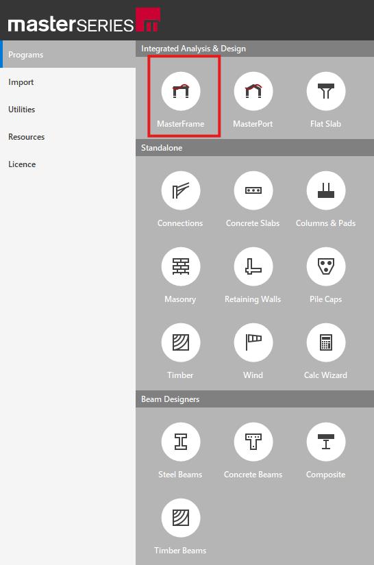Open the Concrete Beams designer icon
This screenshot has height=565, width=374.
[253, 442]
